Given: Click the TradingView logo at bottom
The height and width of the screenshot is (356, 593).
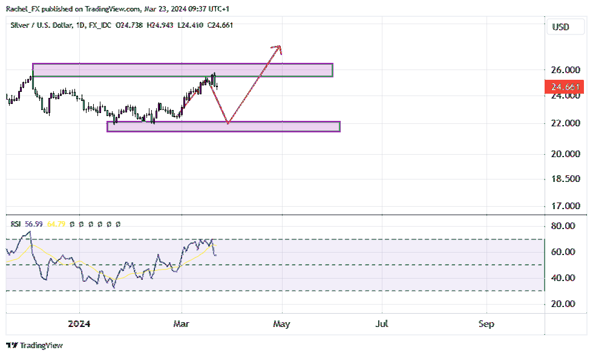Looking at the screenshot, I should (x=34, y=345).
